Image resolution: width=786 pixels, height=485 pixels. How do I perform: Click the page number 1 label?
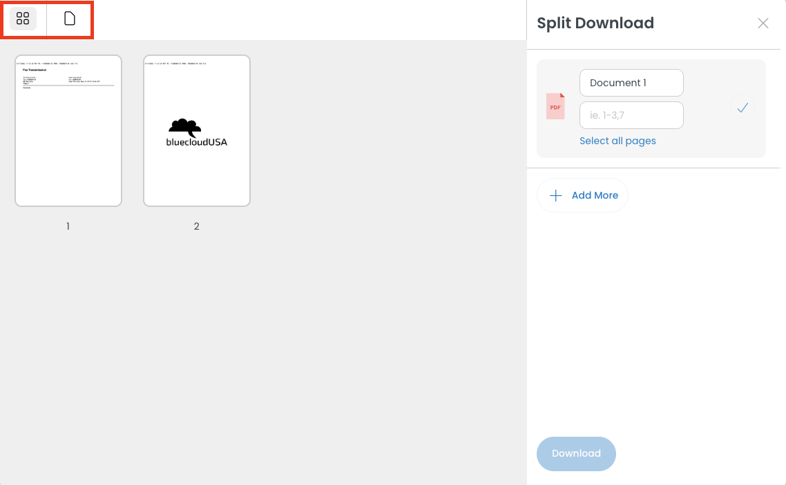68,226
